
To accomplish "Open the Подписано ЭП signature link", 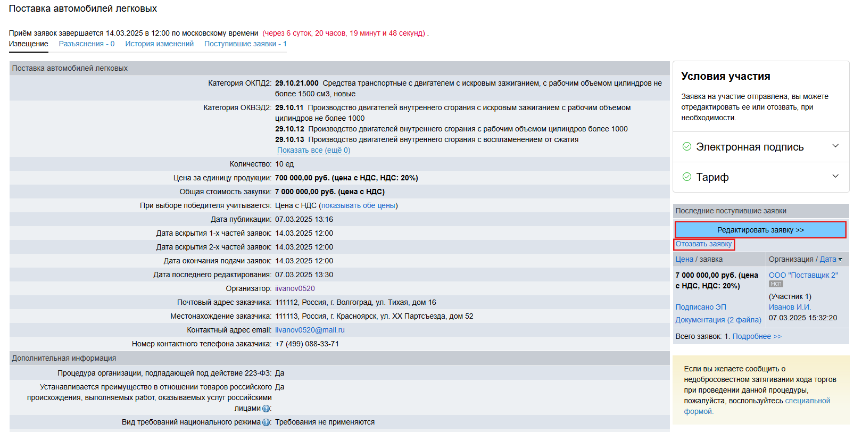I will [700, 307].
